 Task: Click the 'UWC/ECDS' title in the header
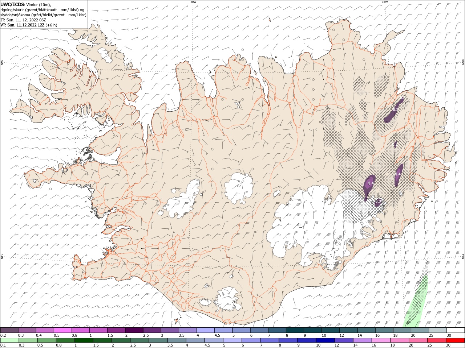[12, 4]
